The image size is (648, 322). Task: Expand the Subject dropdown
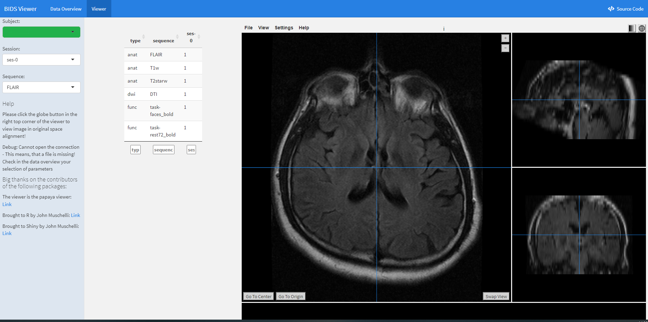[41, 32]
